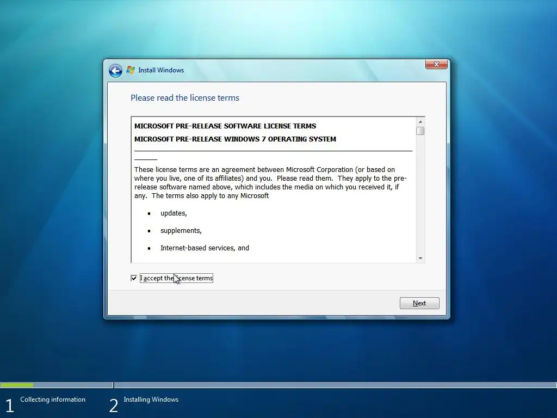Click the 'Collecting information' step label

53,399
